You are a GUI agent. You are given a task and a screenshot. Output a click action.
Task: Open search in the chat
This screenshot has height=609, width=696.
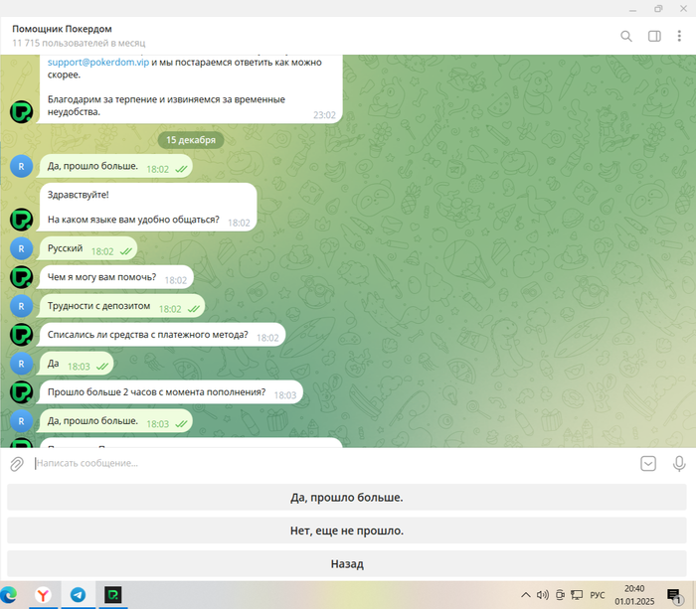625,37
